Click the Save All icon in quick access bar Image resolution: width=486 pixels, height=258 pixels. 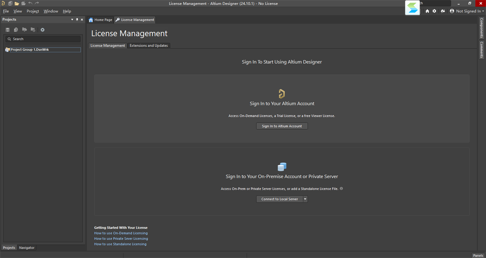(10, 3)
